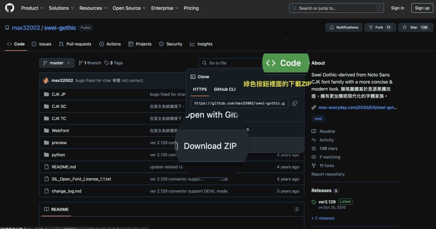
Task: Switch to the Pull requests tab
Action: coord(75,44)
